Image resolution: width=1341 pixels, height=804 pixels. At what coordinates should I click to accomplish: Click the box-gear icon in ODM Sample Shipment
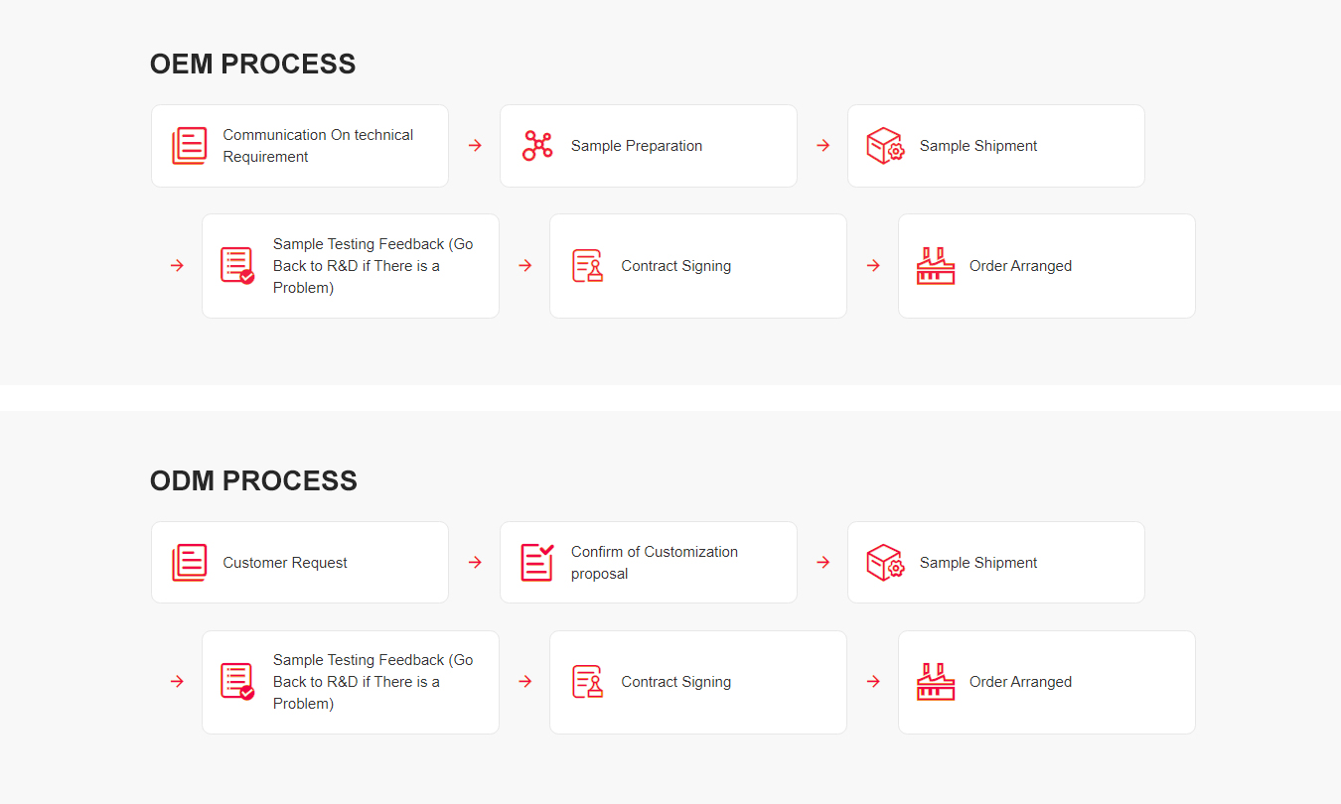885,563
